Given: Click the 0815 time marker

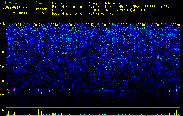Looking at the screenshot, I should (x=89, y=25).
